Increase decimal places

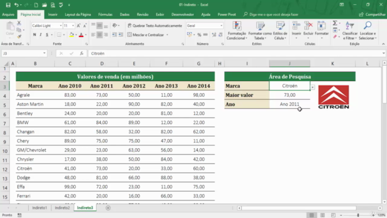coord(214,35)
